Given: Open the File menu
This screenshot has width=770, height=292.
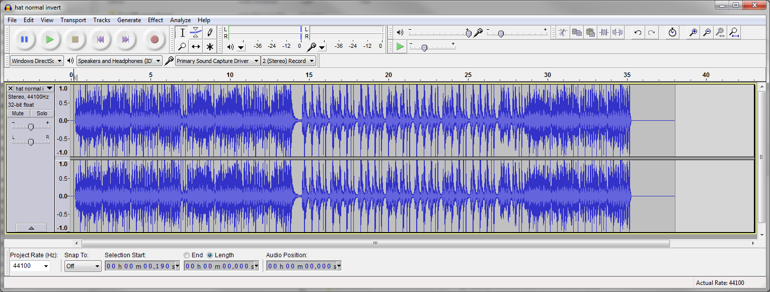Looking at the screenshot, I should pos(12,20).
